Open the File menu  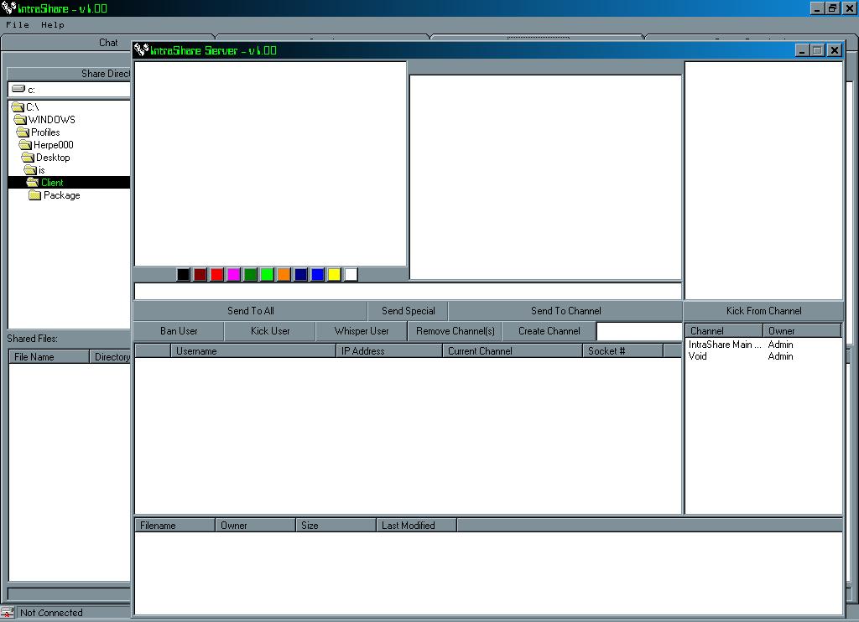pos(18,25)
